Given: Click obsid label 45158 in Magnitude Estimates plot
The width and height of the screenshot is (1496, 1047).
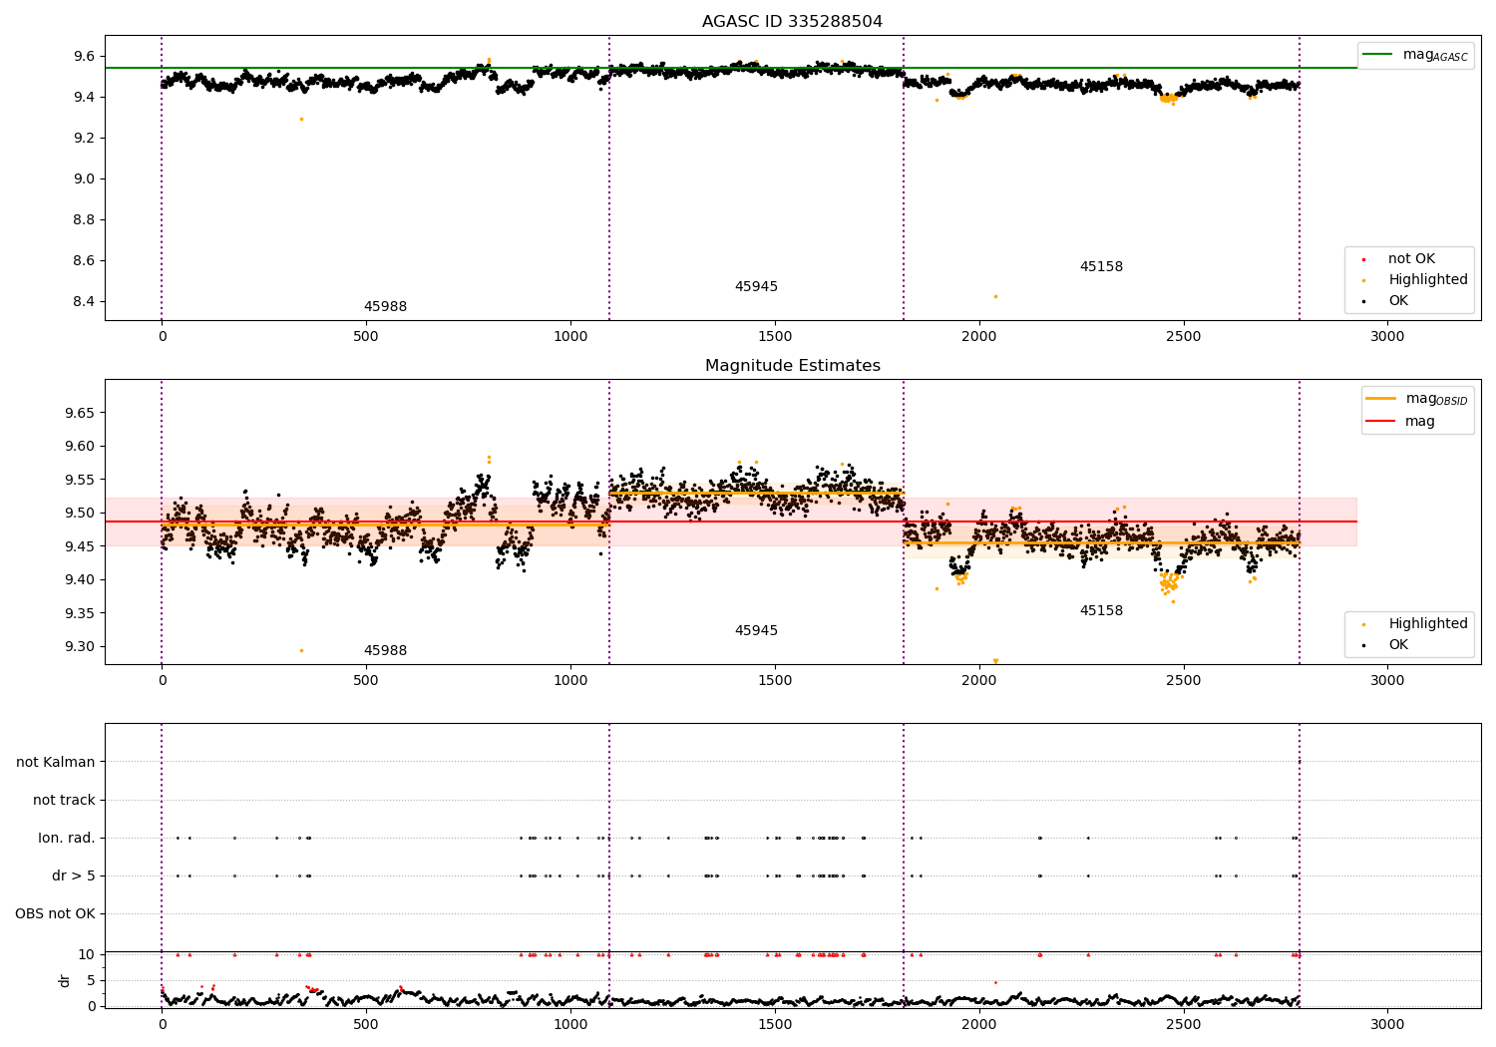Looking at the screenshot, I should pos(1101,611).
